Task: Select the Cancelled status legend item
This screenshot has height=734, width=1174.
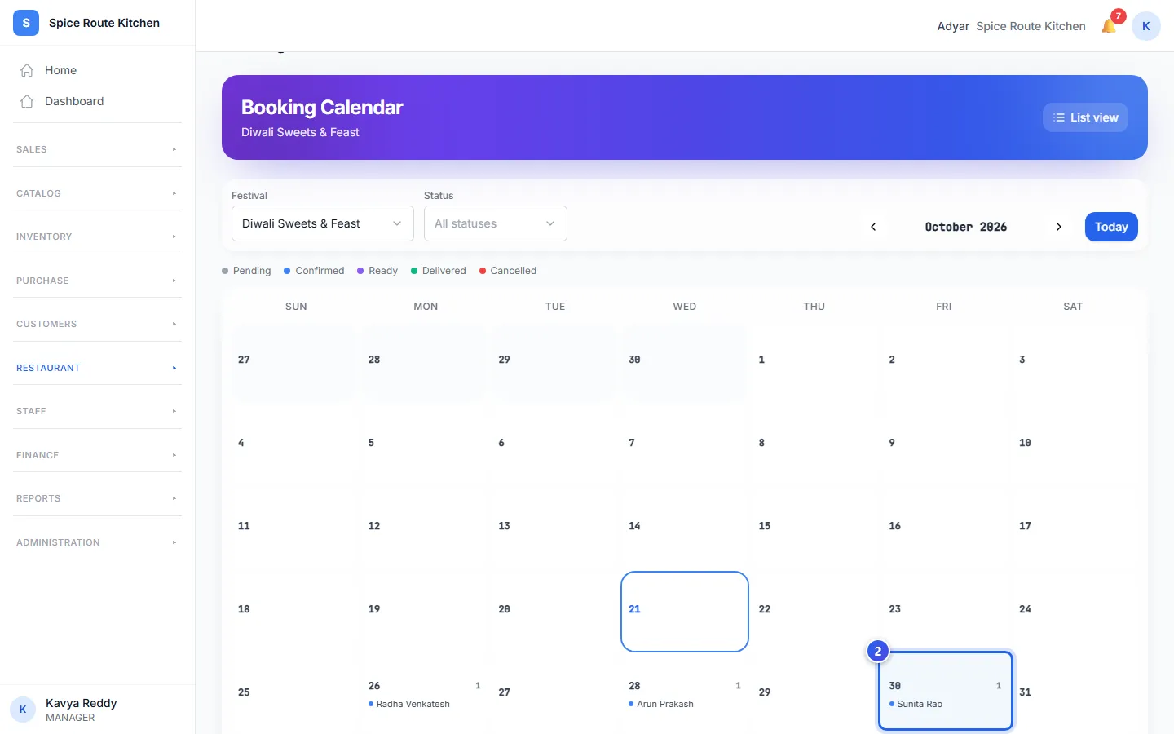Action: 508,271
